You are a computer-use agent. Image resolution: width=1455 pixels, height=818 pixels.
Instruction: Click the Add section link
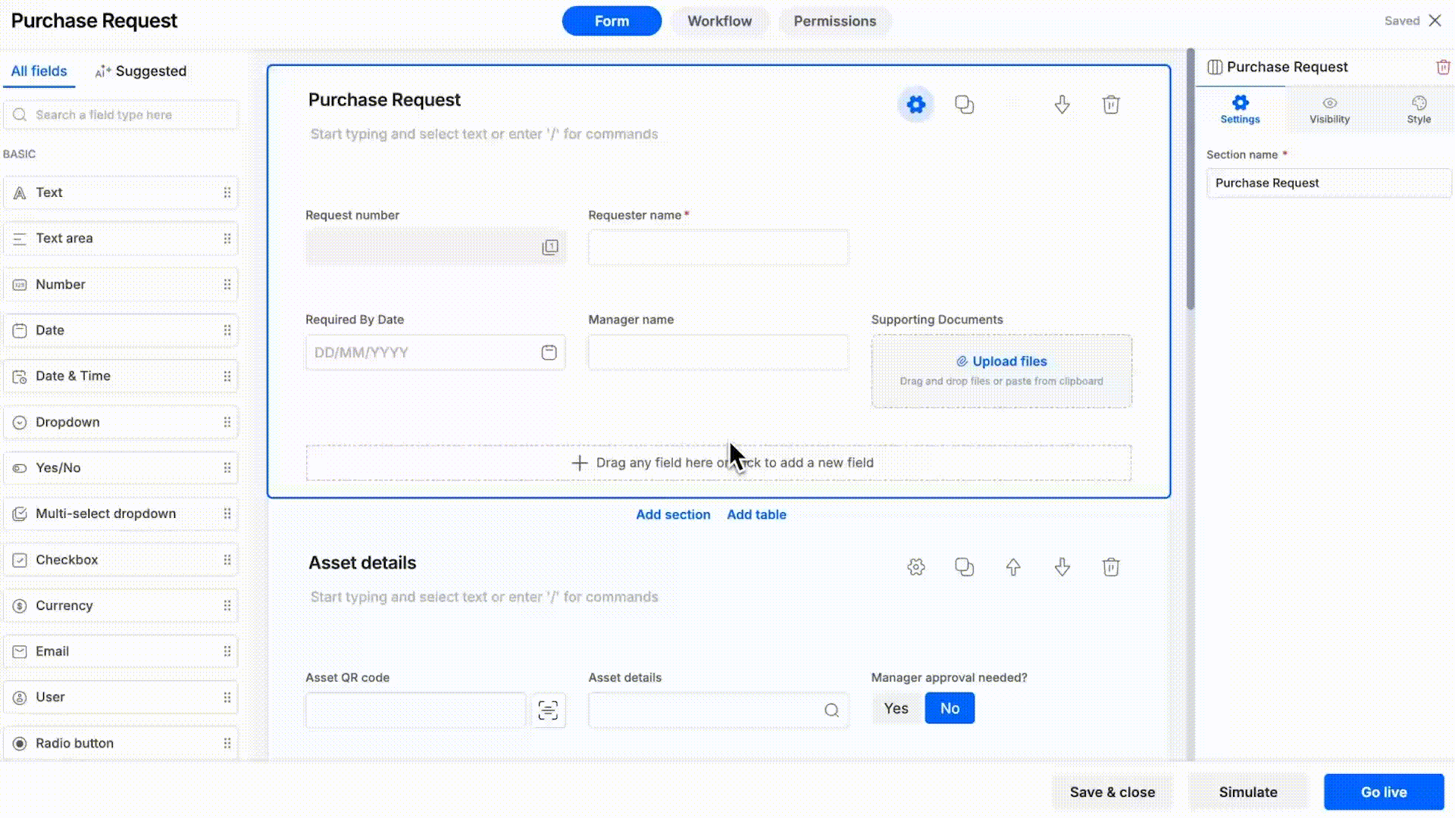(x=673, y=514)
